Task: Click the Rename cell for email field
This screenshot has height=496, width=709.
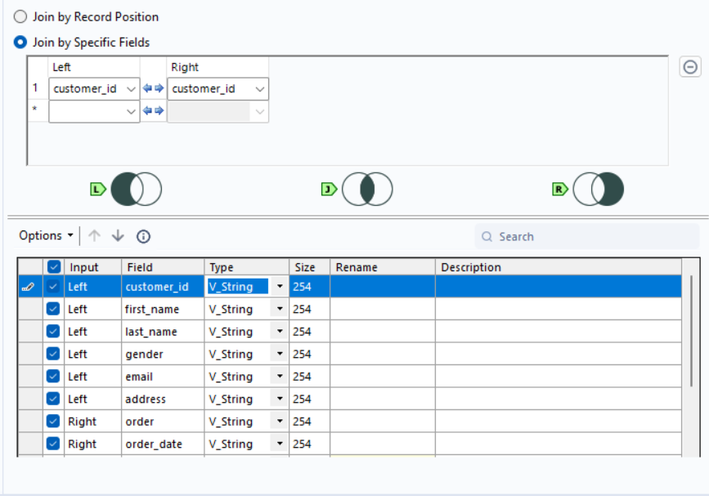Action: [x=382, y=377]
